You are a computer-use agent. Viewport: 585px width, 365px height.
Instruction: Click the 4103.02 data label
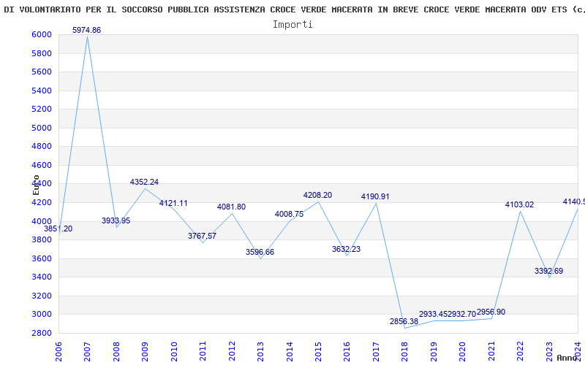[x=519, y=204]
